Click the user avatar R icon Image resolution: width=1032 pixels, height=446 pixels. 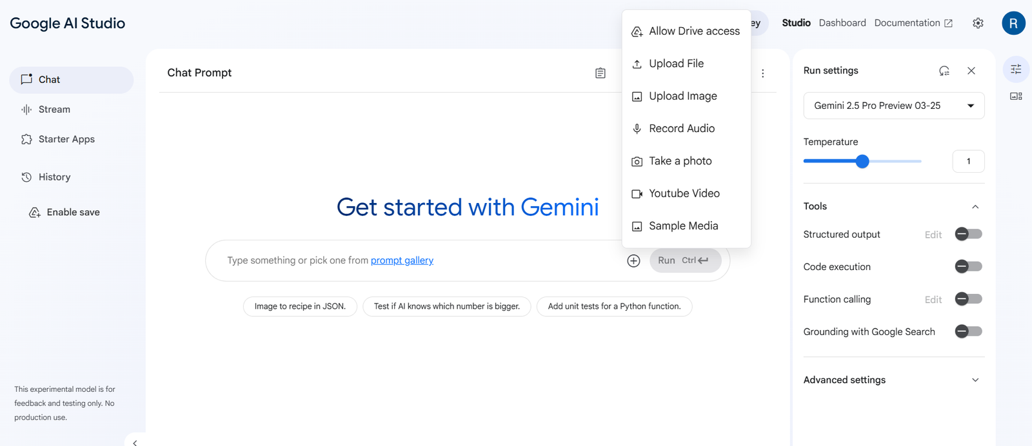1013,23
